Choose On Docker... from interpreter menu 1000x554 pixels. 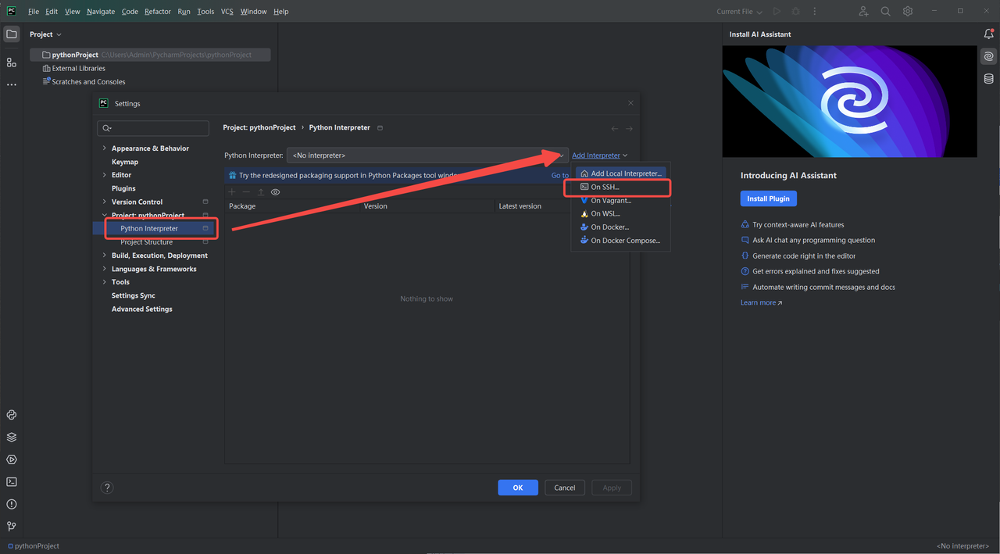click(x=609, y=227)
